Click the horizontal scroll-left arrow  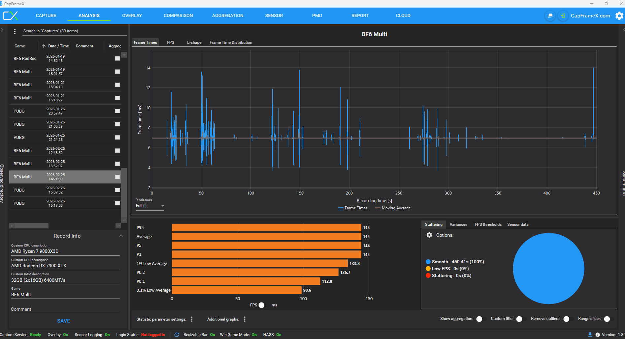[12, 226]
